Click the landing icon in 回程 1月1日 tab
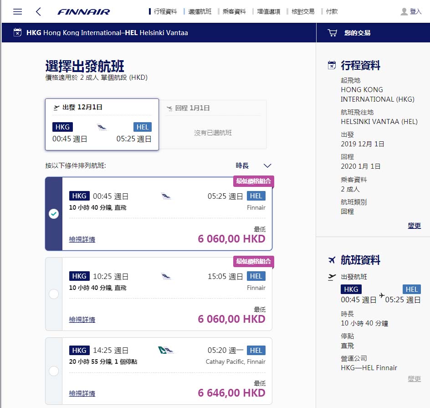 pos(169,108)
